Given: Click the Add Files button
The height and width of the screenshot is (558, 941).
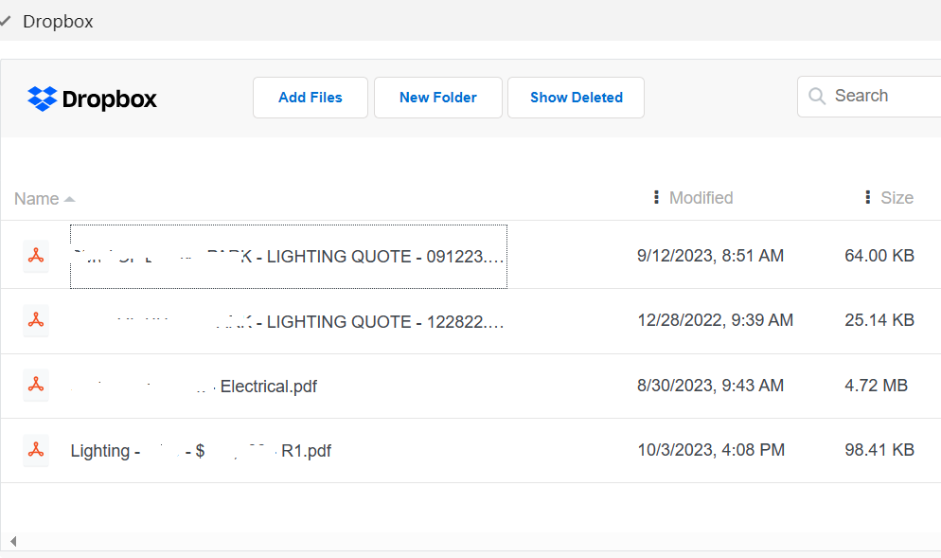Looking at the screenshot, I should pyautogui.click(x=311, y=98).
